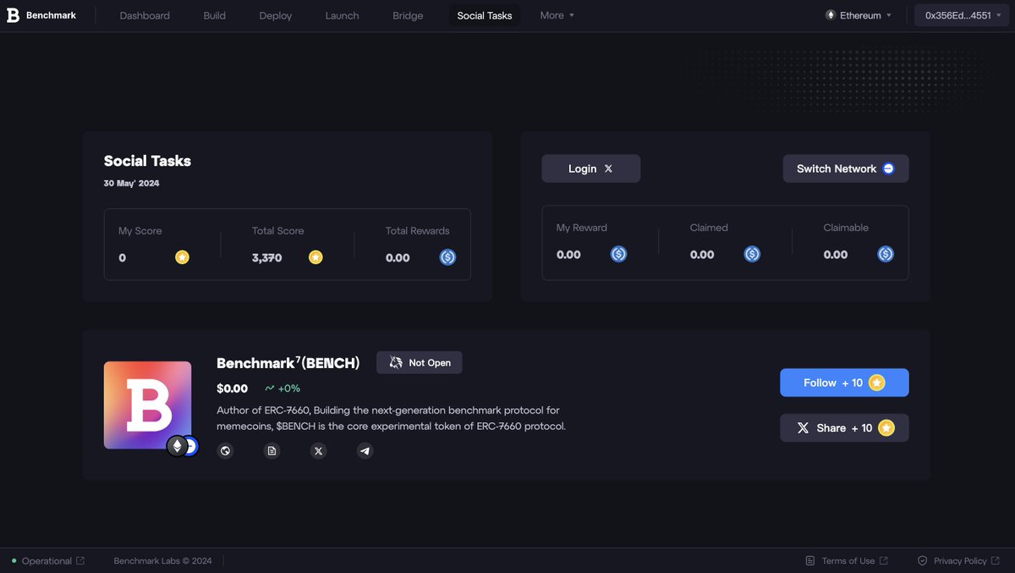Click the Login with X button
Image resolution: width=1015 pixels, height=573 pixels.
(x=591, y=168)
